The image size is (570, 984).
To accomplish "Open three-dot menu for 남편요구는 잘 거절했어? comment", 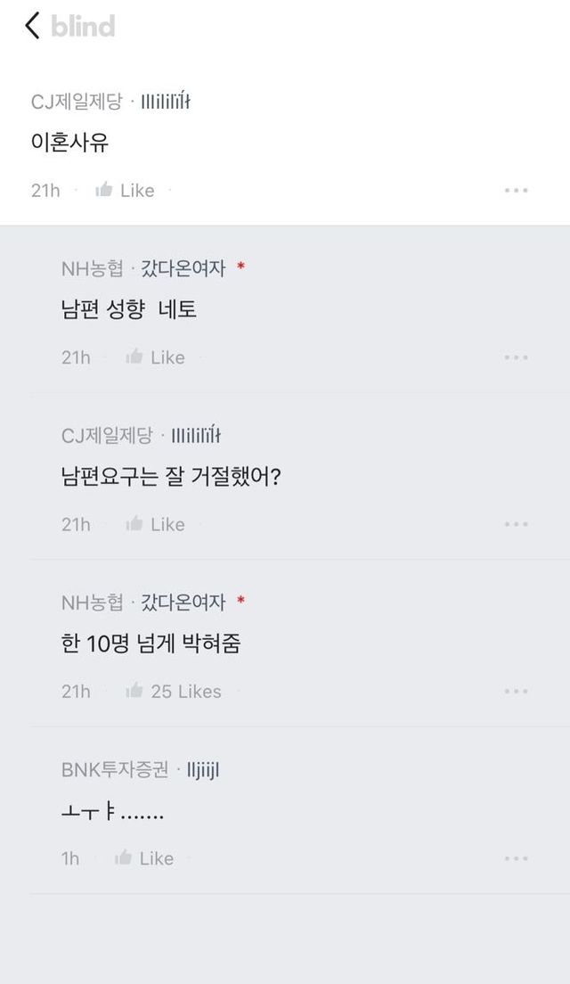I will 516,524.
